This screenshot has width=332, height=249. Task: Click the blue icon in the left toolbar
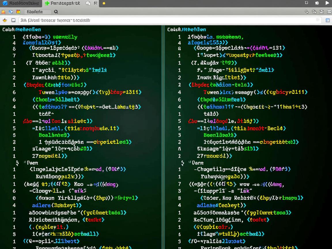11,12
